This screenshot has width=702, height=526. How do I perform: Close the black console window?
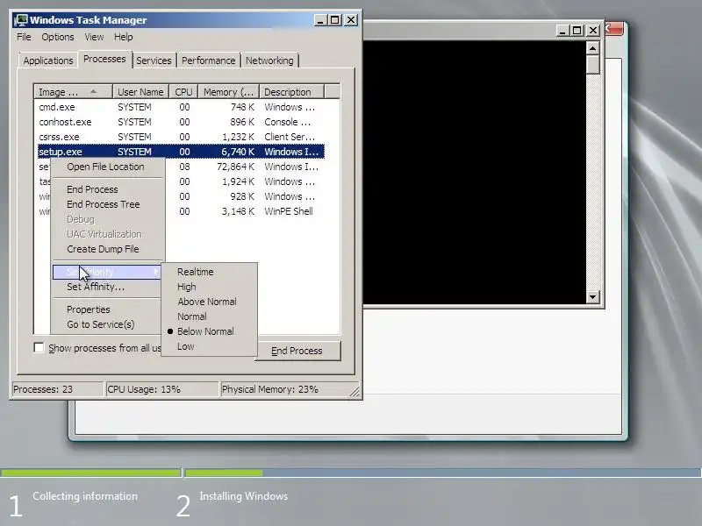point(593,31)
